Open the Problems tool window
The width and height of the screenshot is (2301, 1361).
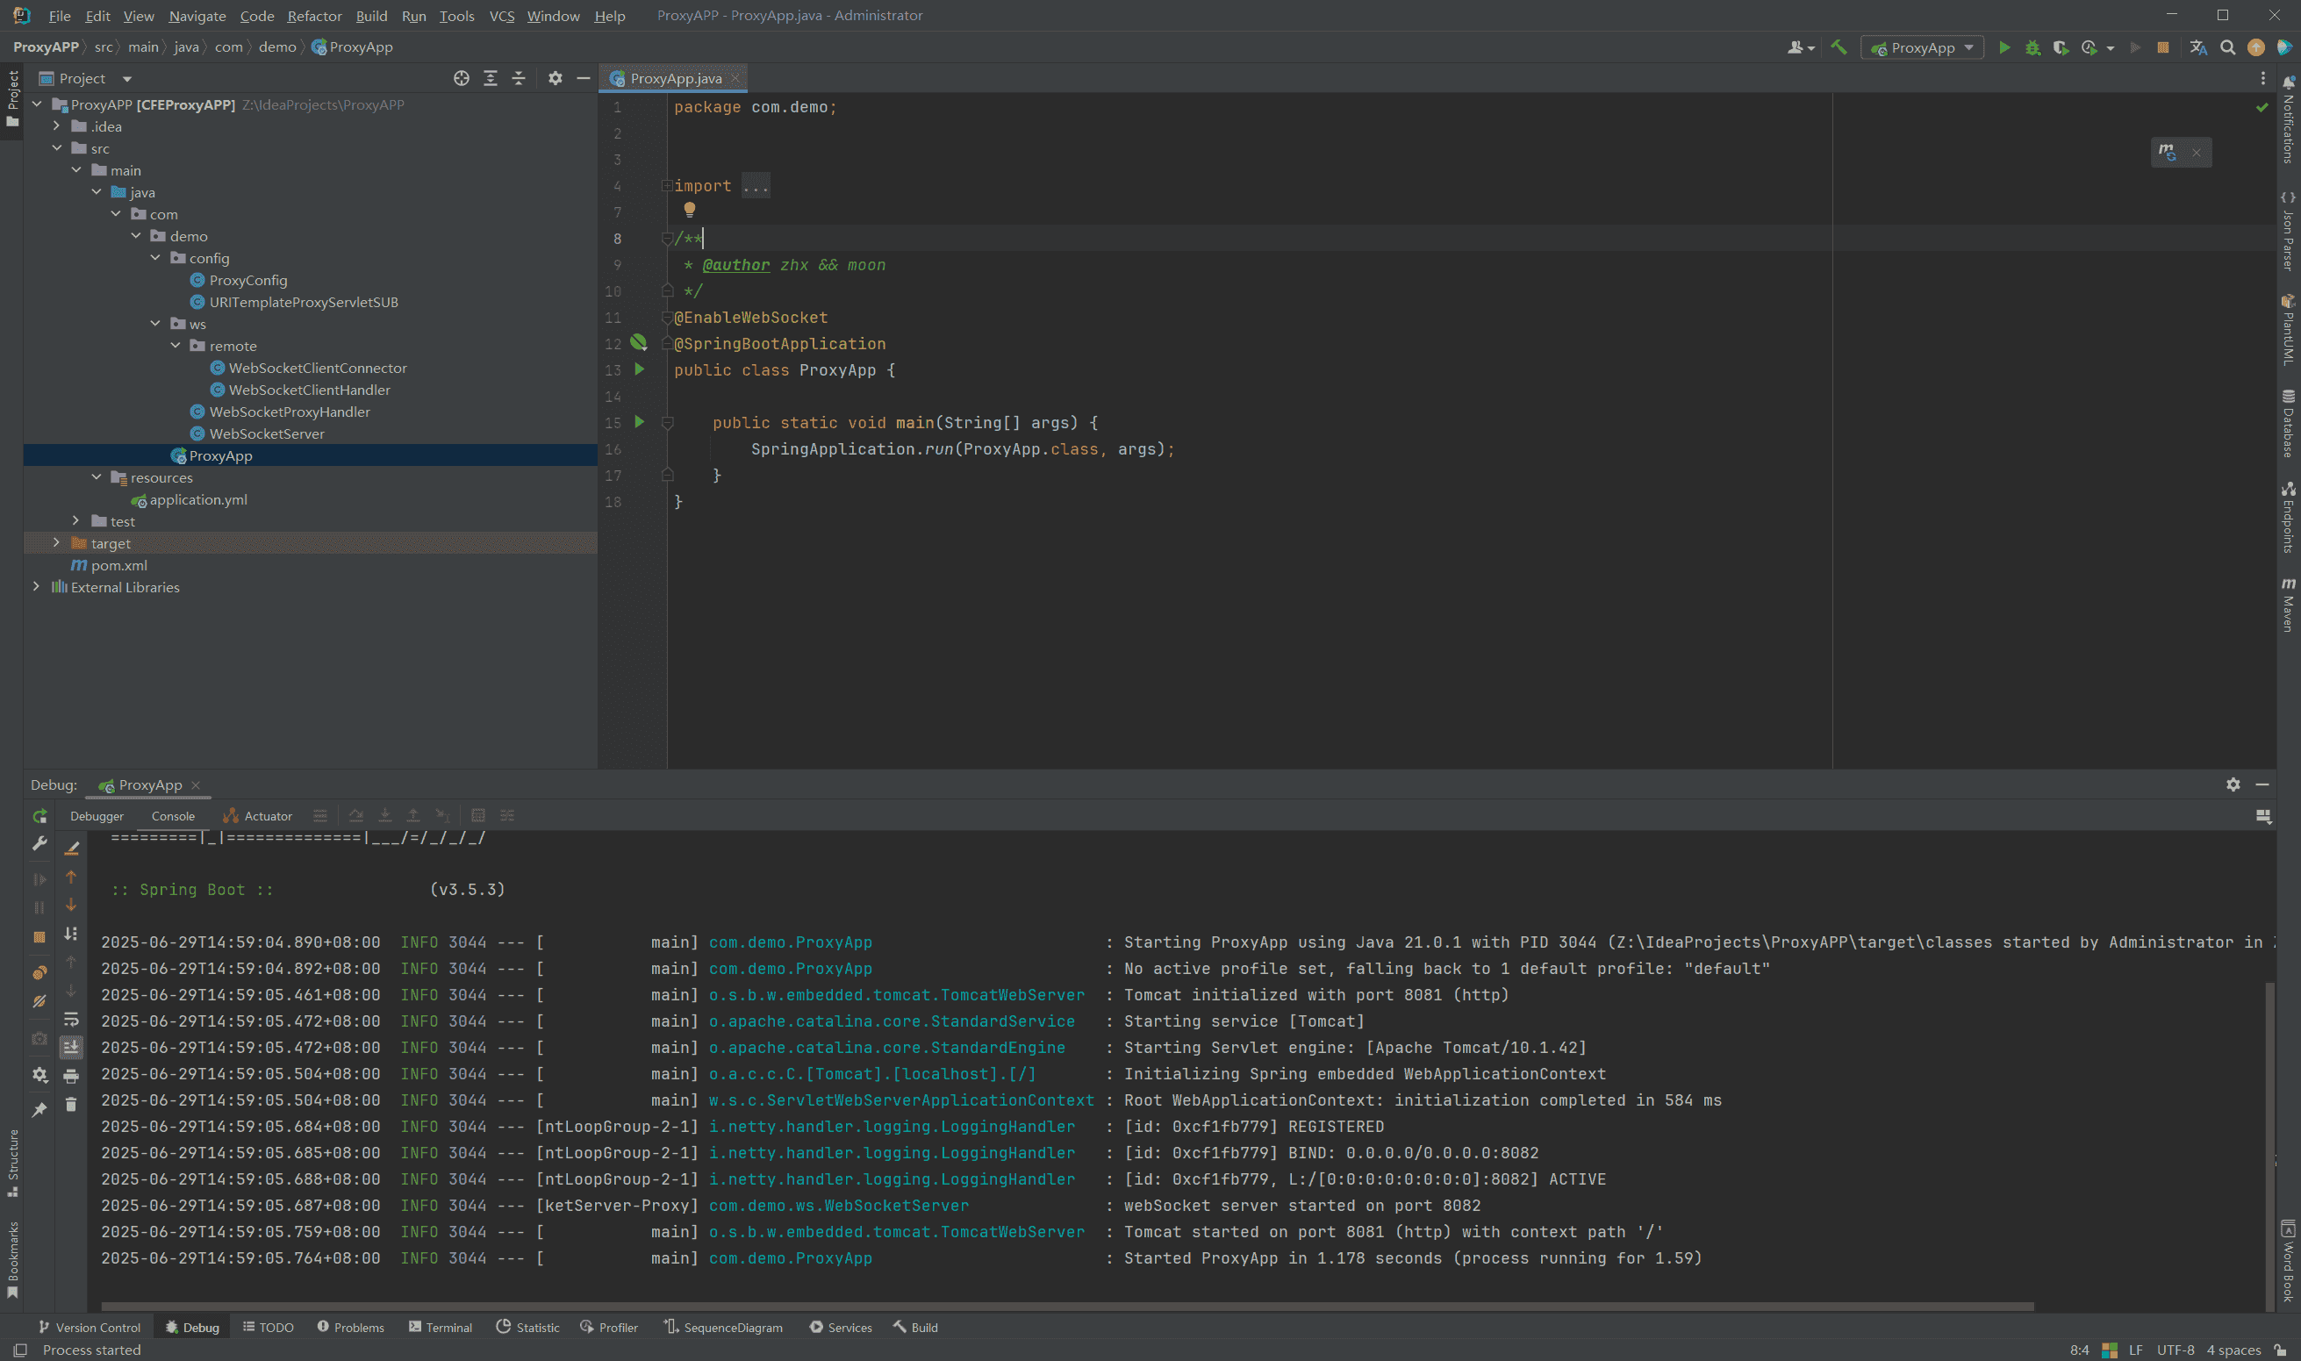point(350,1327)
